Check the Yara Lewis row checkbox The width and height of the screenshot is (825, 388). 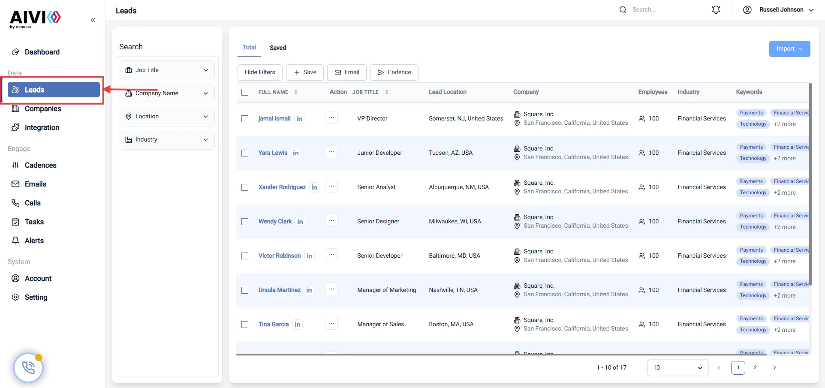click(245, 153)
